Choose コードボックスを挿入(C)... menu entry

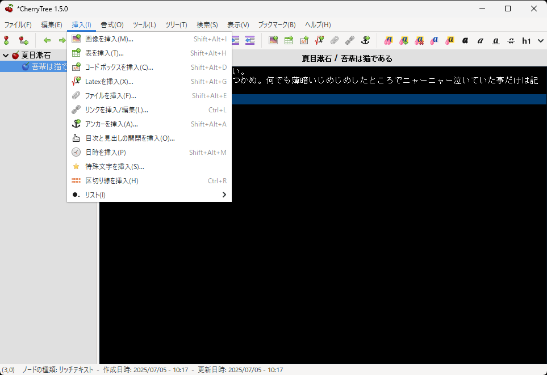[149, 68]
